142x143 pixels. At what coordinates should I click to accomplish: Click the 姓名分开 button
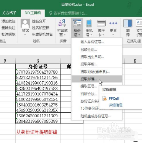pyautogui.click(x=39, y=21)
